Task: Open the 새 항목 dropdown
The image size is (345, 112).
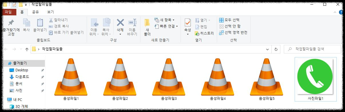Action: click(164, 20)
